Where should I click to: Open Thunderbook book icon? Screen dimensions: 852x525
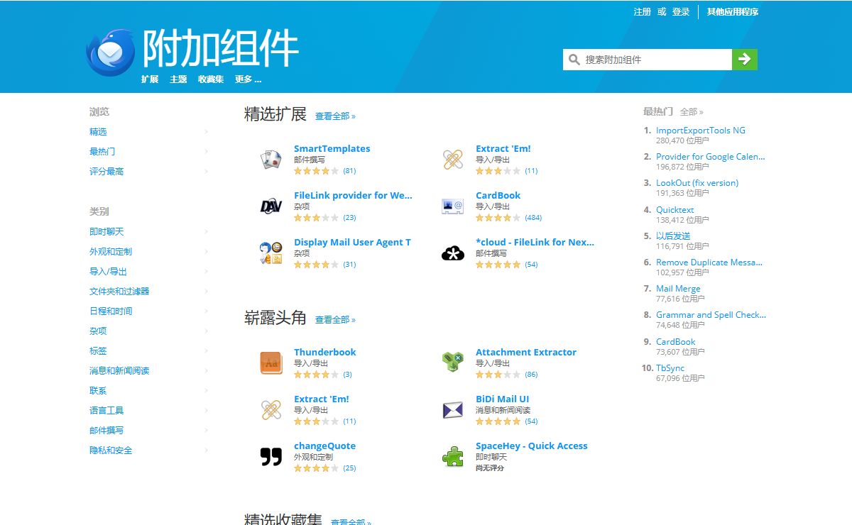[x=271, y=363]
